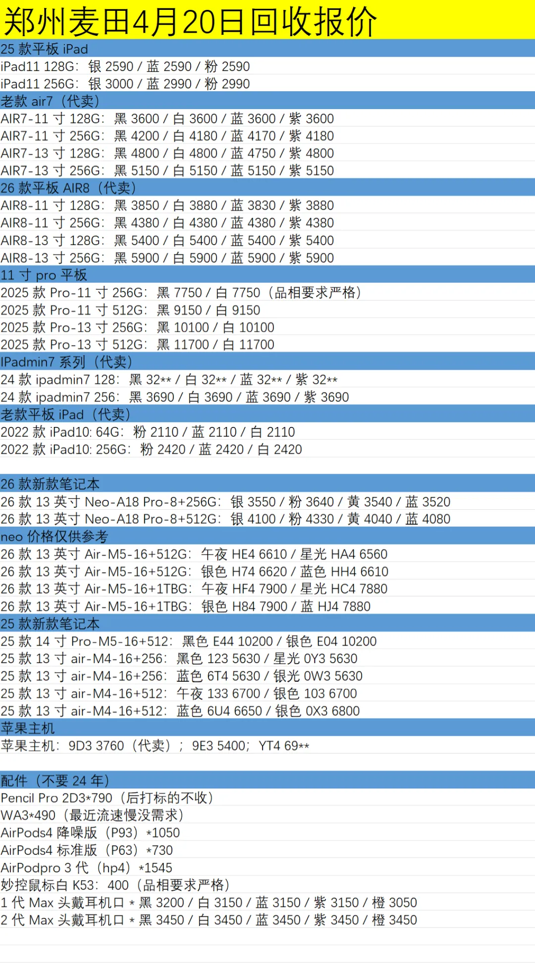Select the 配件（不要 24 年）header

[x=267, y=780]
